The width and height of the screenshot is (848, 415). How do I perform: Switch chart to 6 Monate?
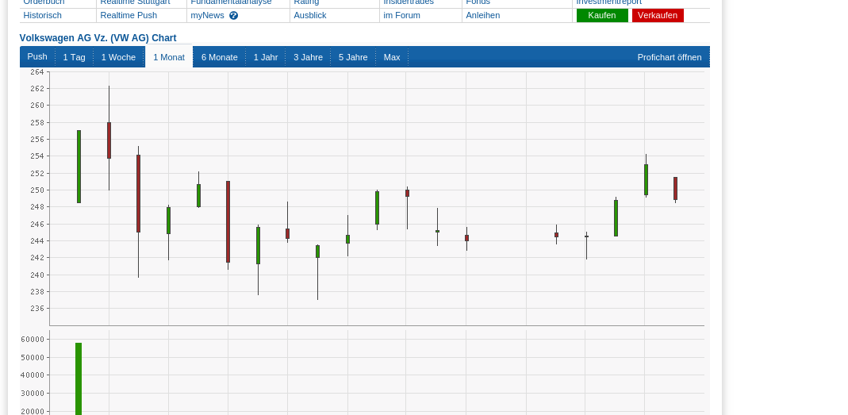pos(219,57)
